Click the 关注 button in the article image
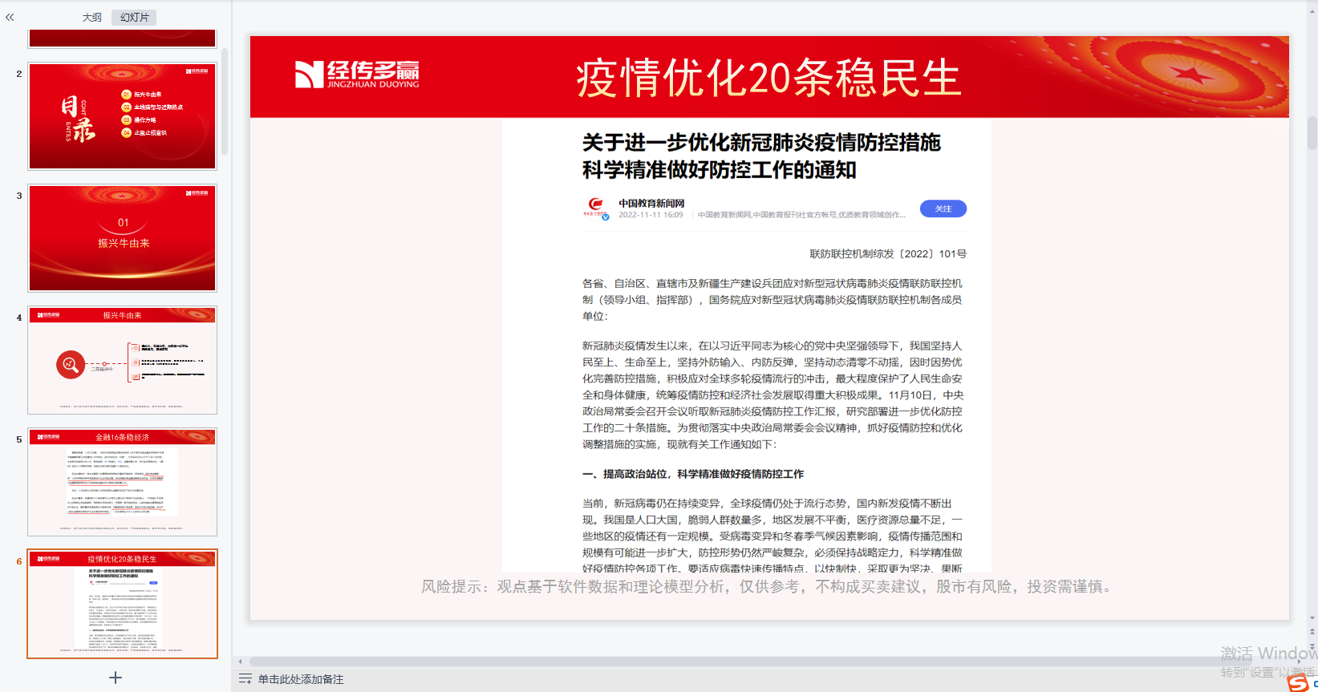Screen dimensions: 1318x692 (x=943, y=208)
